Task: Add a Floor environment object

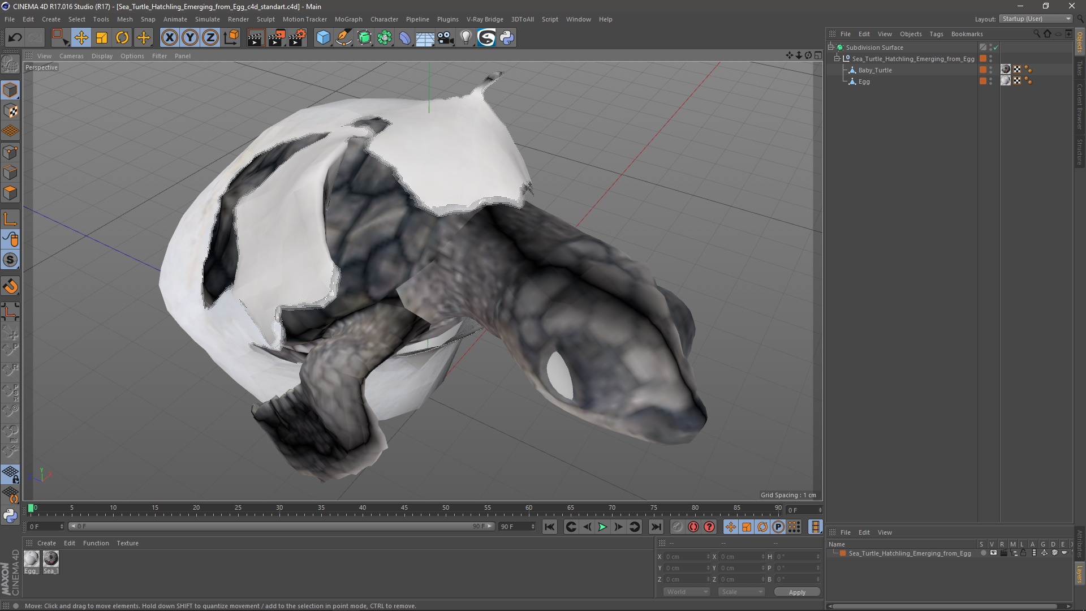Action: coord(425,38)
